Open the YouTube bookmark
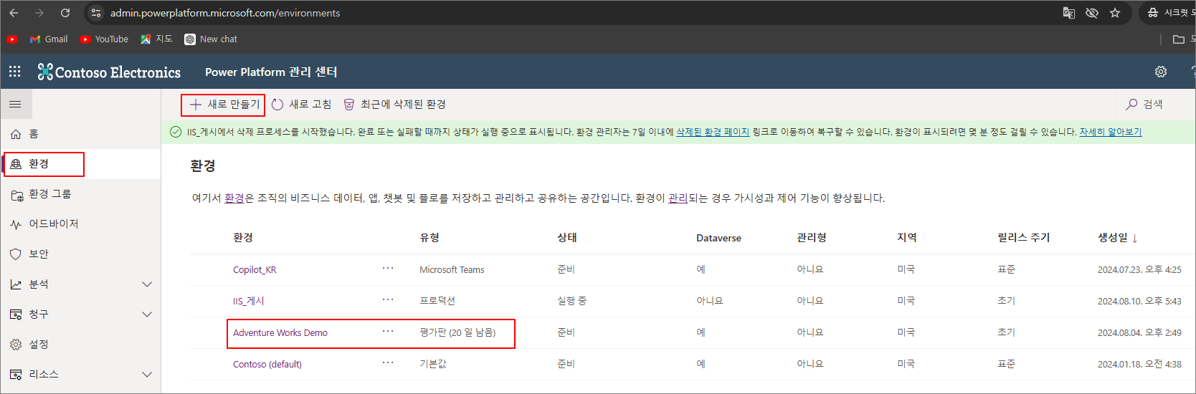1196x394 pixels. click(x=105, y=39)
